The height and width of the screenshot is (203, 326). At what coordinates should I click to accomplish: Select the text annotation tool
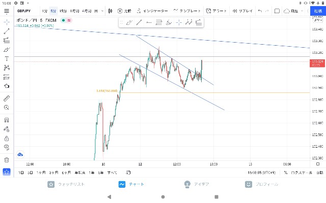click(x=7, y=59)
